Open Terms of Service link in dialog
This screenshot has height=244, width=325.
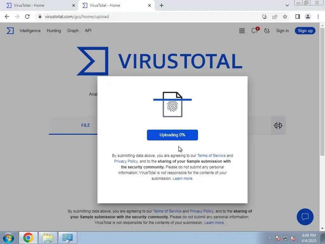click(211, 156)
